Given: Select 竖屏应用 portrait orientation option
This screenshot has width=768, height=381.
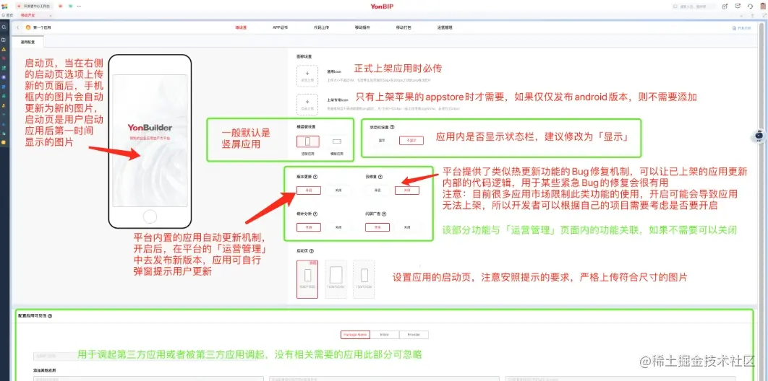Looking at the screenshot, I should 308,141.
